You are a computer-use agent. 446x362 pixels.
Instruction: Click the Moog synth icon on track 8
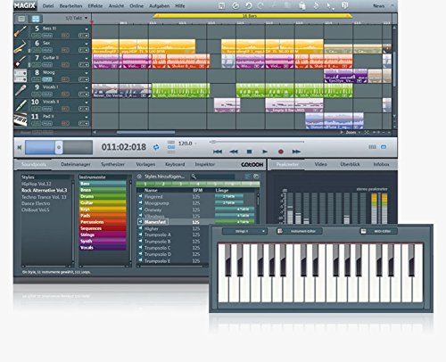click(x=21, y=76)
